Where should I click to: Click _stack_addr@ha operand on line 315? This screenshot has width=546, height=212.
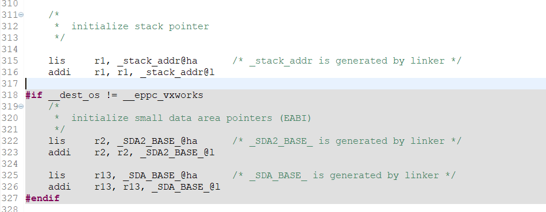[x=157, y=61]
